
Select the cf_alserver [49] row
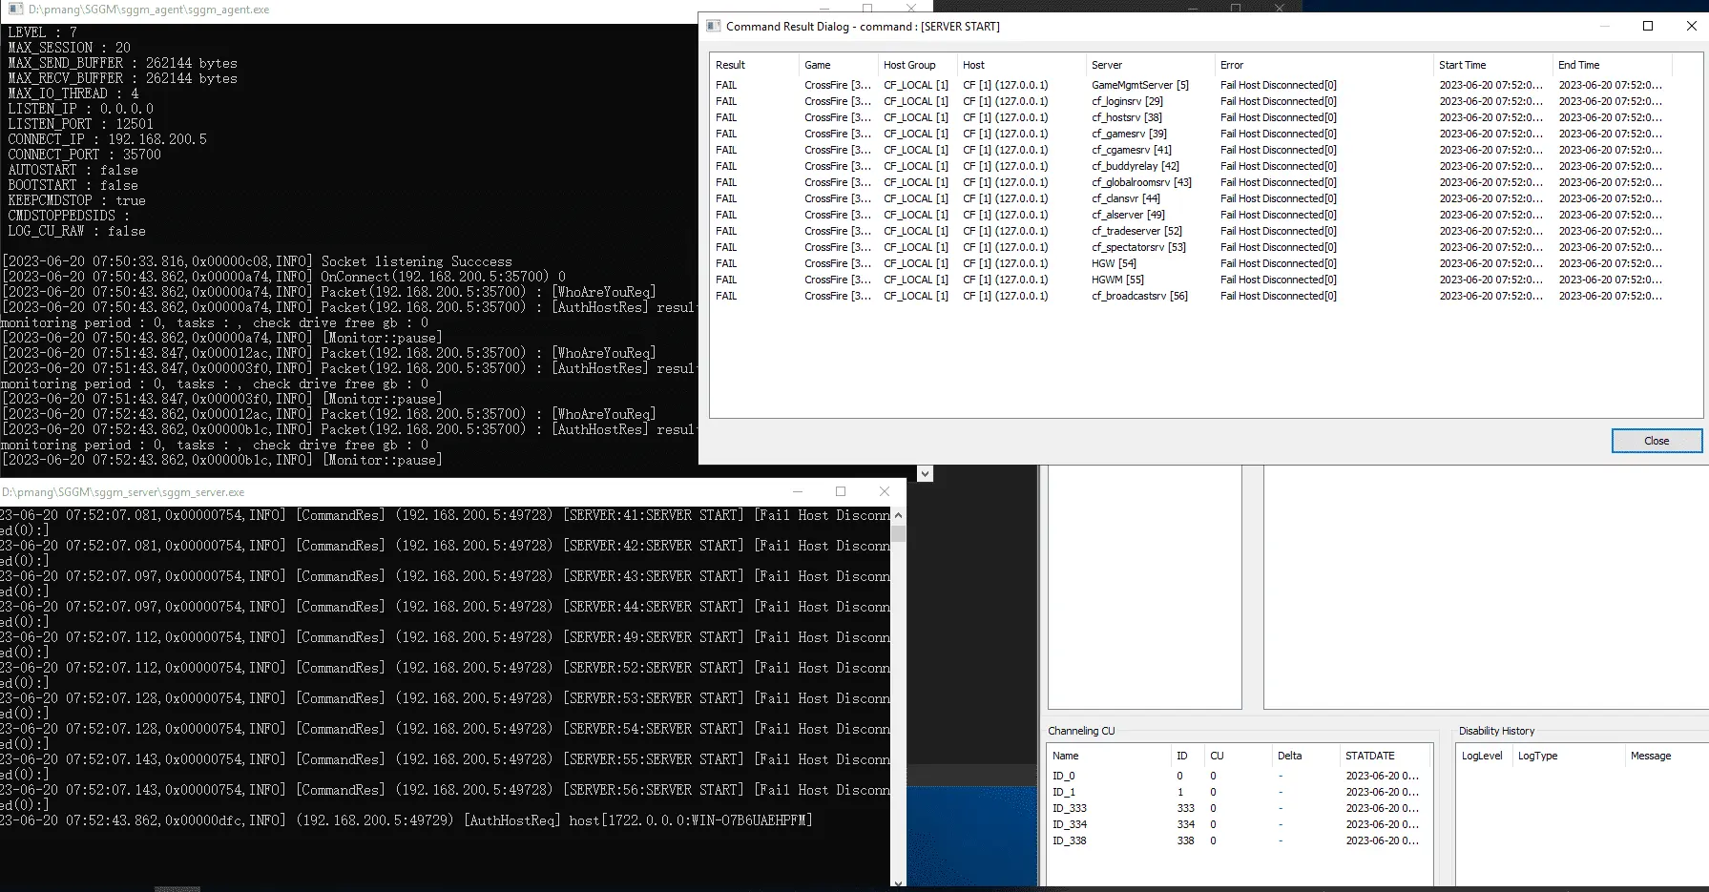(1189, 215)
